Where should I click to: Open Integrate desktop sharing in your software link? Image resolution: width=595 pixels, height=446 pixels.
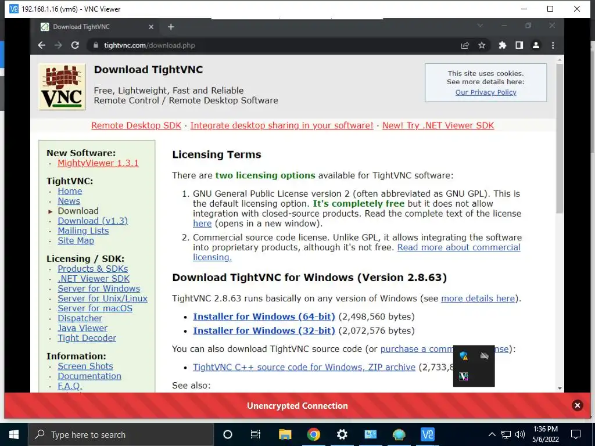tap(282, 125)
